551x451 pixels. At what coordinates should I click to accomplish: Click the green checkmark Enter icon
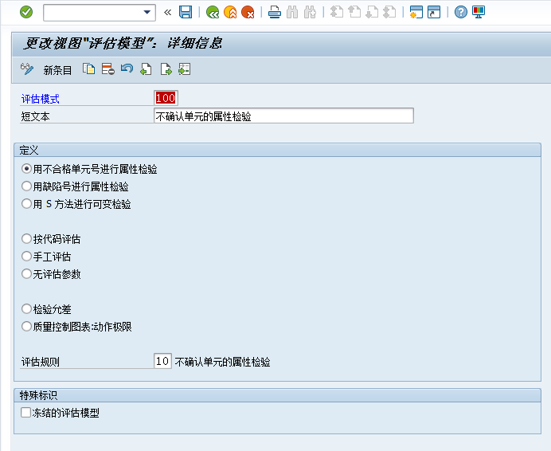pyautogui.click(x=26, y=12)
